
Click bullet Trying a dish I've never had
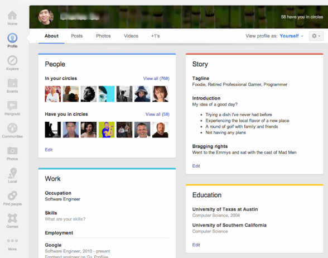pyautogui.click(x=239, y=115)
